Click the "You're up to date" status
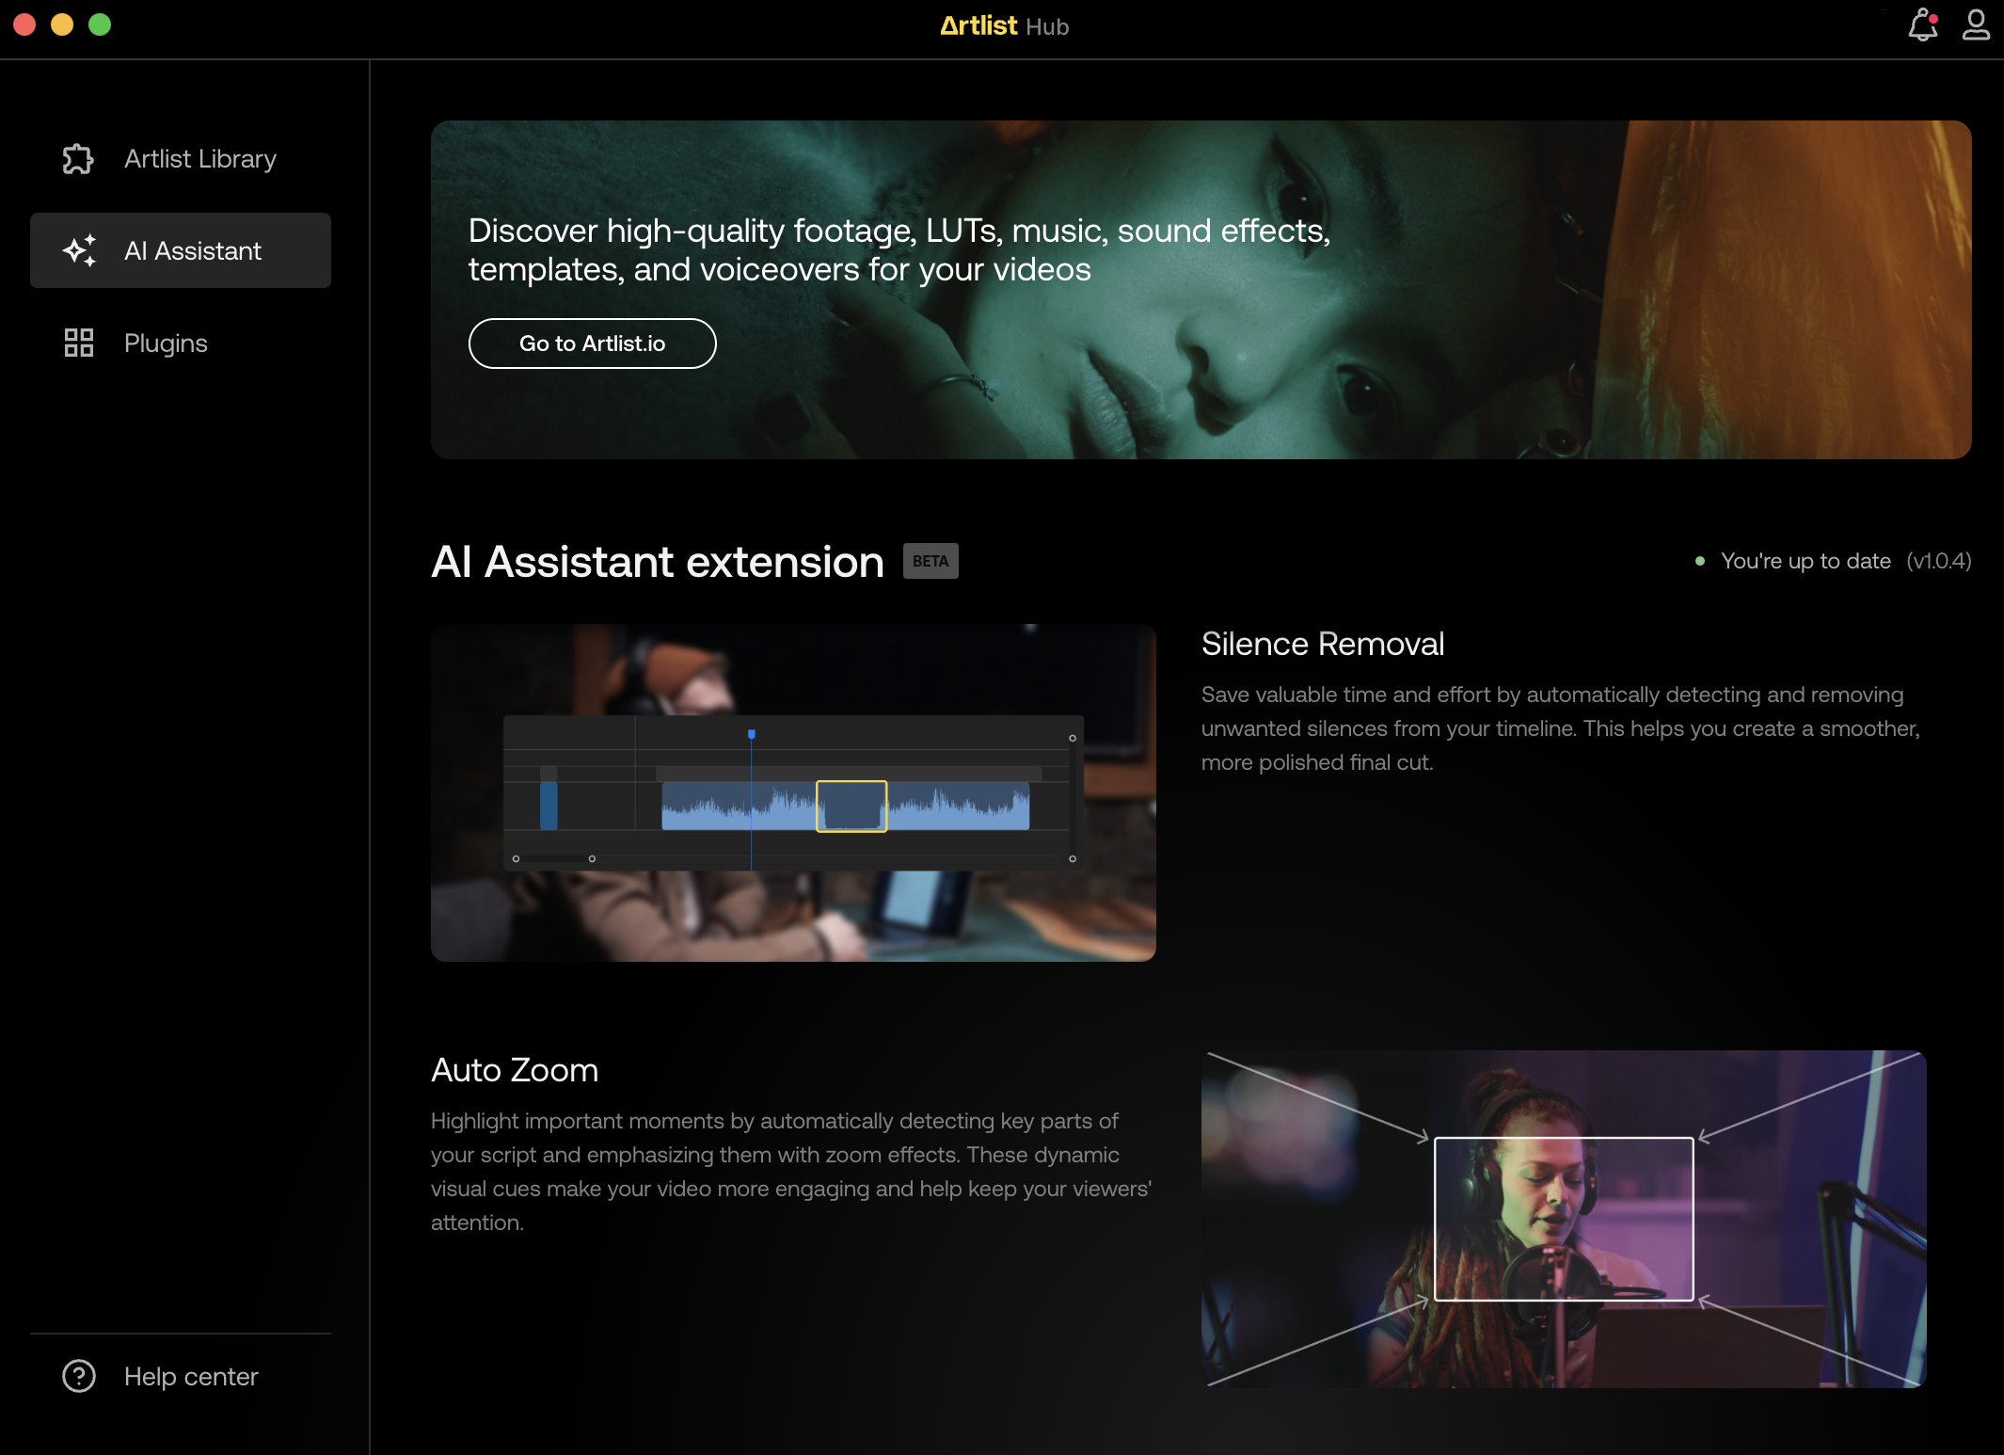The image size is (2004, 1455). pos(1805,561)
